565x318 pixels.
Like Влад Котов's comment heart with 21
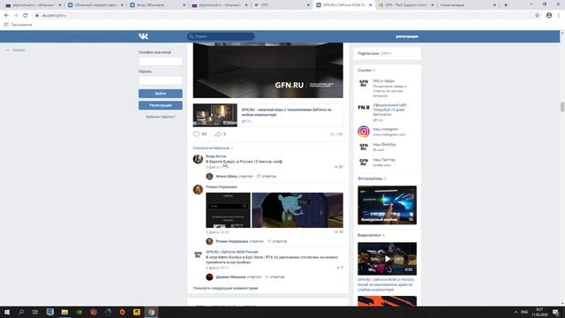[336, 167]
